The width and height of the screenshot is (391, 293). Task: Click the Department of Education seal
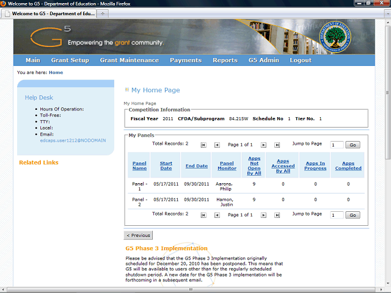[336, 37]
